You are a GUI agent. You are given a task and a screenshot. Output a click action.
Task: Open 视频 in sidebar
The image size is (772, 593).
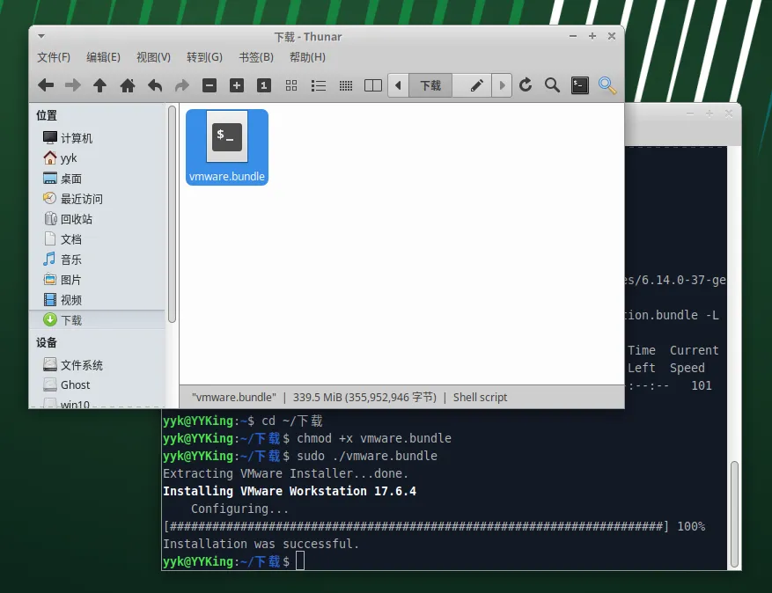click(99, 300)
